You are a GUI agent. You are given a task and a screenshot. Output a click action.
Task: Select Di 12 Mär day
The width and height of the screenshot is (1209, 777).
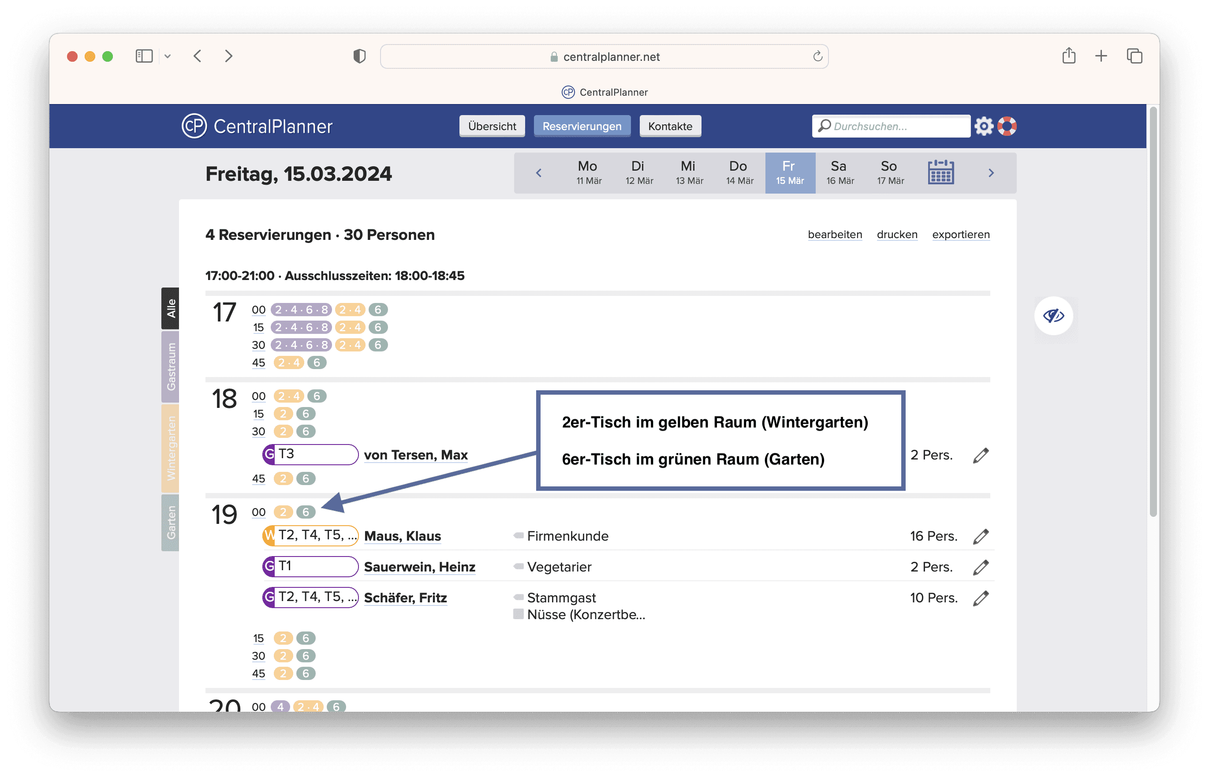tap(639, 172)
